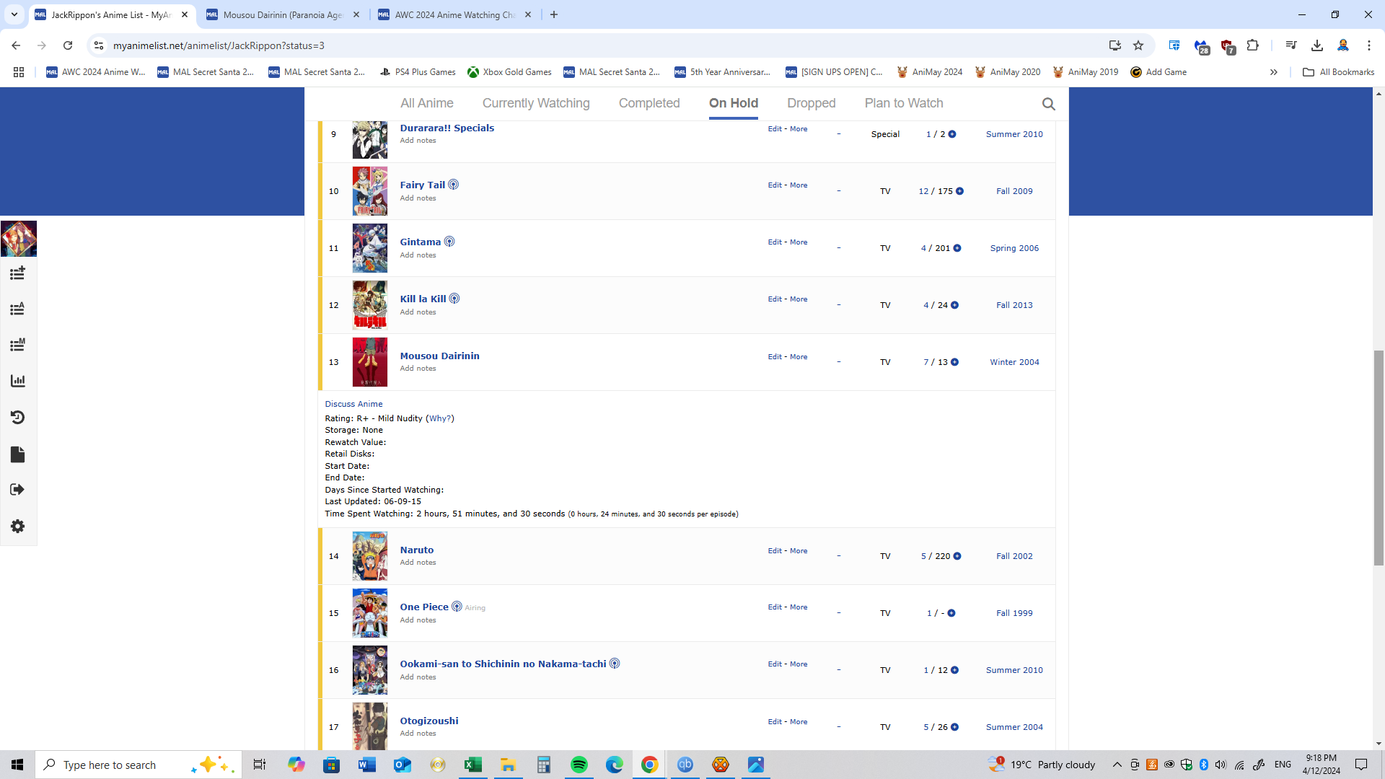The image size is (1385, 779).
Task: Collapse Mousou Dairinin More details
Action: pyautogui.click(x=799, y=357)
